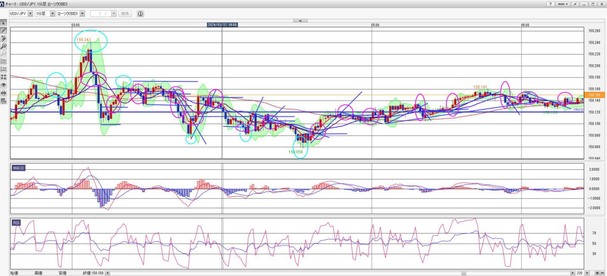The image size is (607, 276).
Task: Open the print chart icon
Action: point(4,93)
